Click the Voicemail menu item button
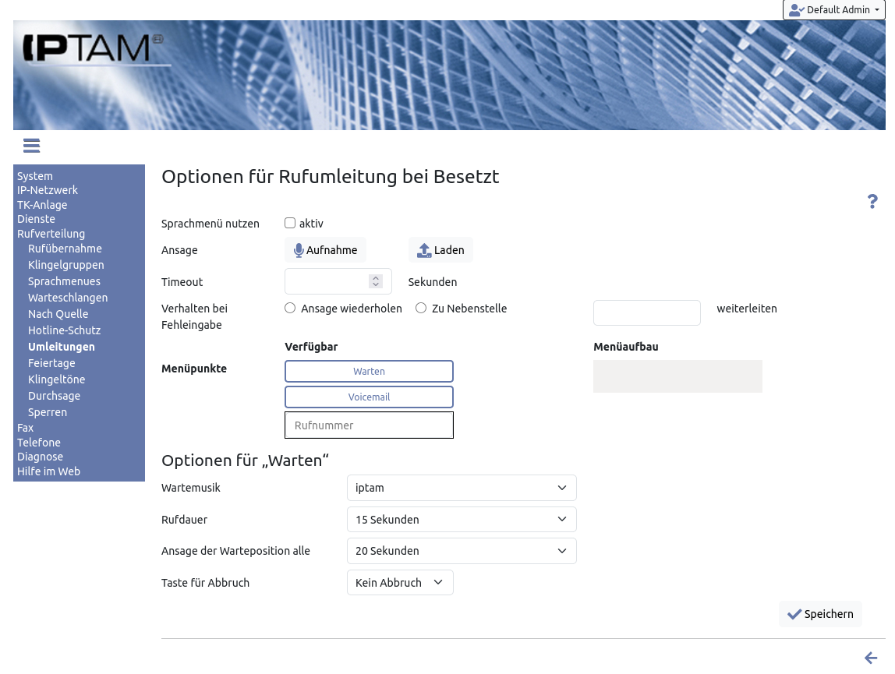This screenshot has height=674, width=895. (x=369, y=397)
